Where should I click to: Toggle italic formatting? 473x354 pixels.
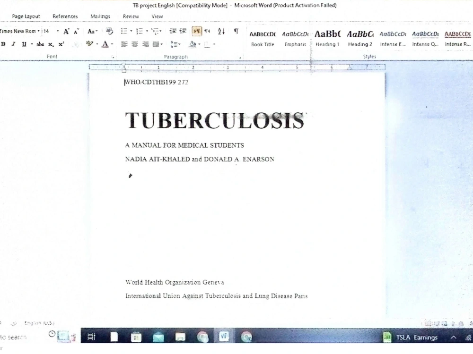click(x=13, y=44)
